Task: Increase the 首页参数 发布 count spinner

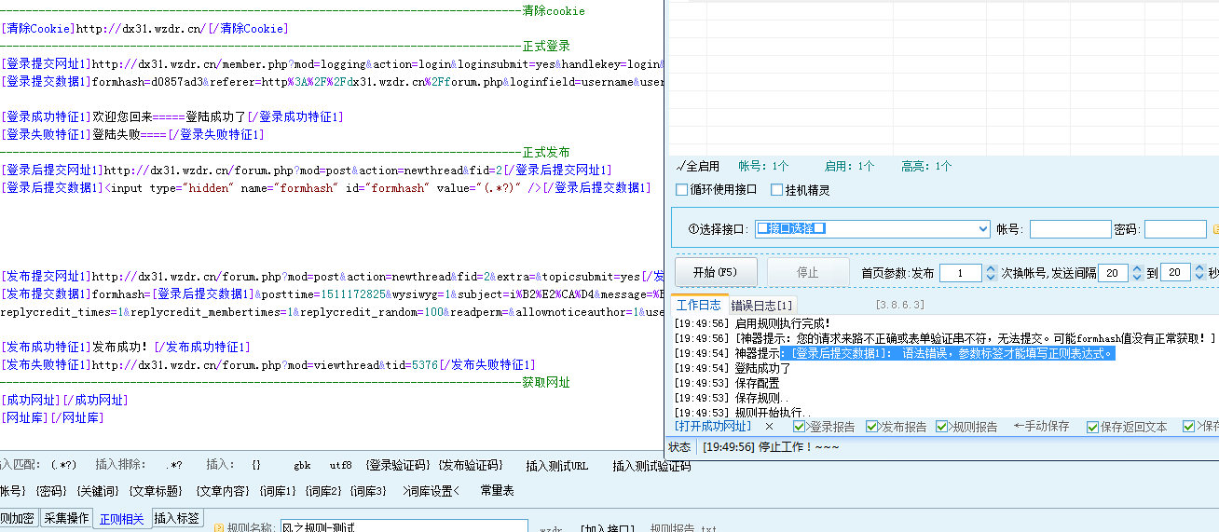Action: click(x=990, y=268)
